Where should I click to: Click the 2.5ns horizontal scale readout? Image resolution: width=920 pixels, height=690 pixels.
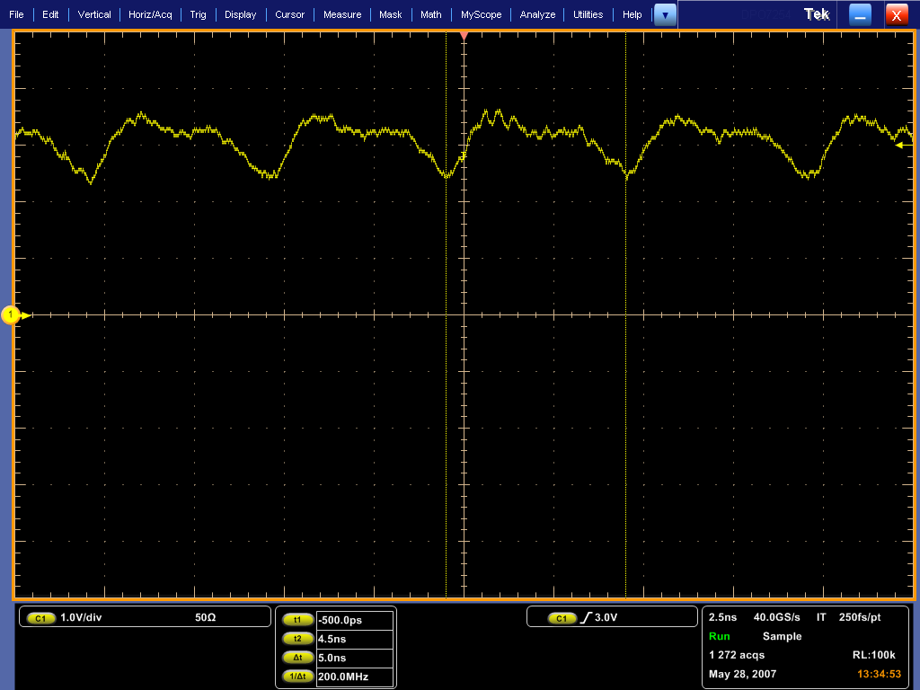click(723, 617)
